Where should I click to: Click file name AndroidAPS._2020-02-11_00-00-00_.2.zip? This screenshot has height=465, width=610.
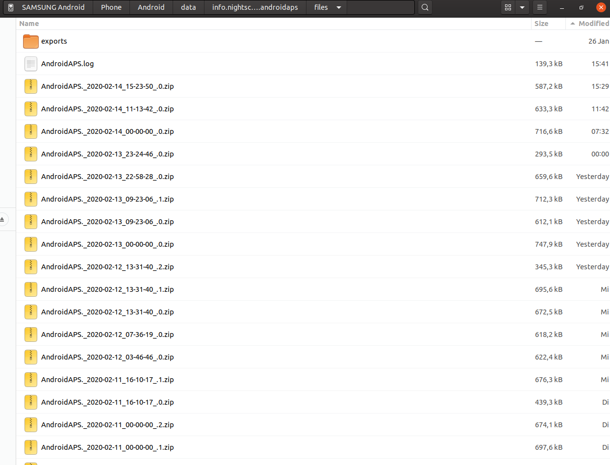[107, 425]
